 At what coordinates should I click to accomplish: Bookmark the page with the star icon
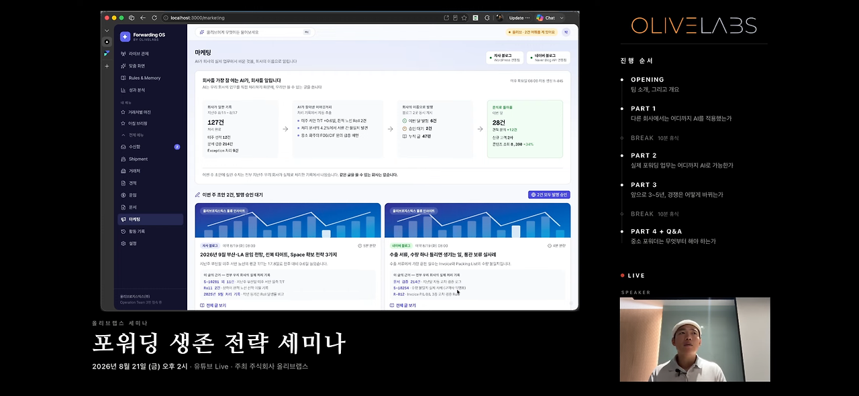[465, 17]
